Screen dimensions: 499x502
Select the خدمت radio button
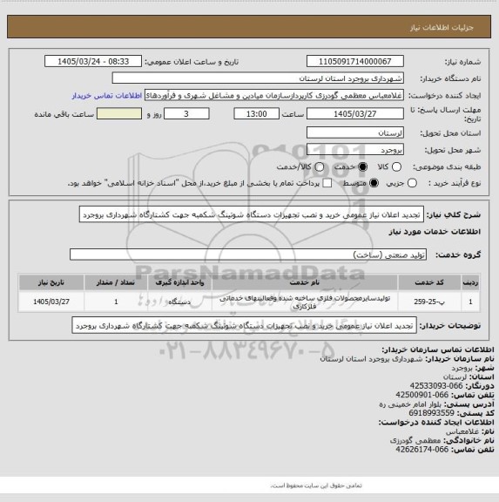tap(363, 166)
